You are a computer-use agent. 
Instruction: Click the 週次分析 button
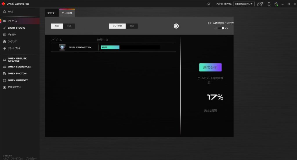pyautogui.click(x=210, y=67)
